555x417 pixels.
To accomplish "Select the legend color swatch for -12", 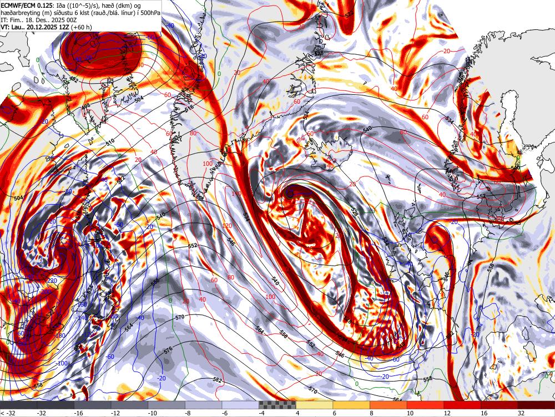I will pos(129,405).
